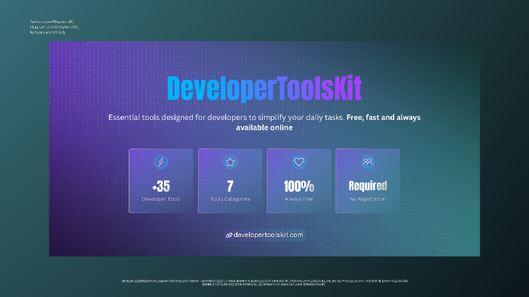Open the Twitter.com profile link
The image size is (529, 297).
click(51, 21)
